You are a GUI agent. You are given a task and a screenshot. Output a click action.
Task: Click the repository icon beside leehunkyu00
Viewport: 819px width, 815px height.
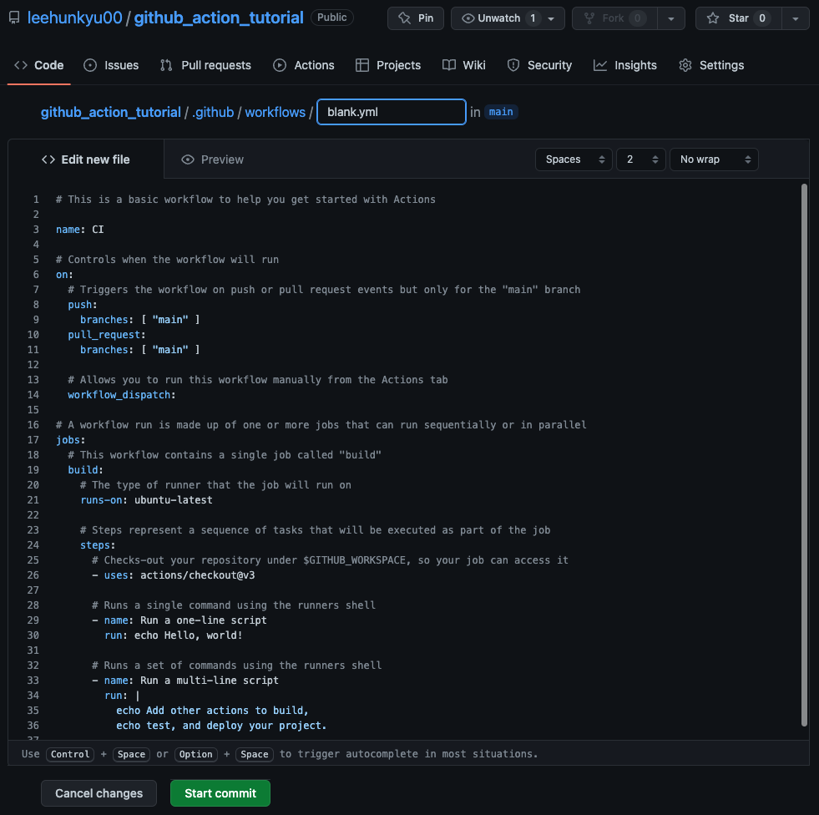pos(15,18)
